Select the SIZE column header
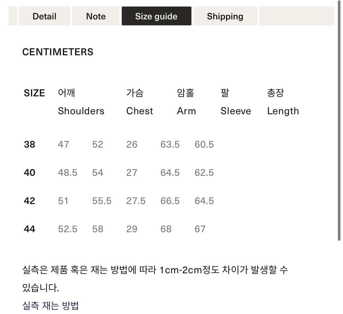 point(34,93)
